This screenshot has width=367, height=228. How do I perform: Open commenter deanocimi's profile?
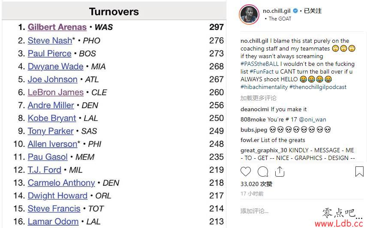click(x=254, y=109)
